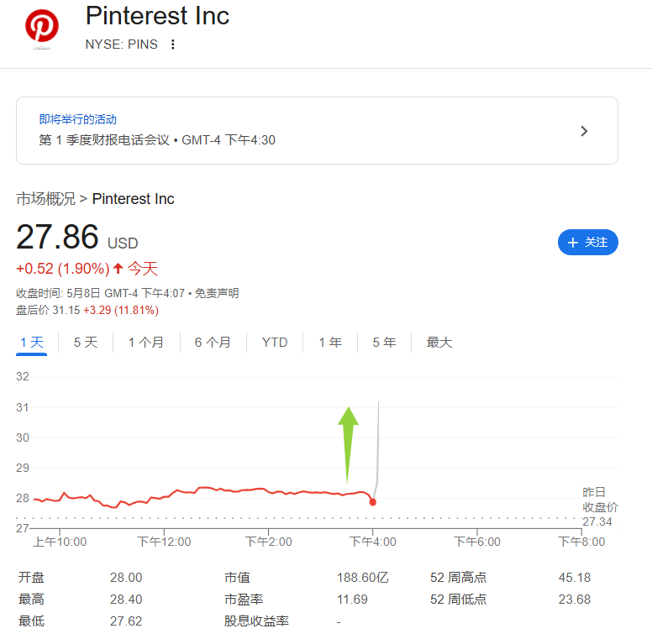
Task: Select the 1 个月 chart range tab
Action: pos(146,343)
